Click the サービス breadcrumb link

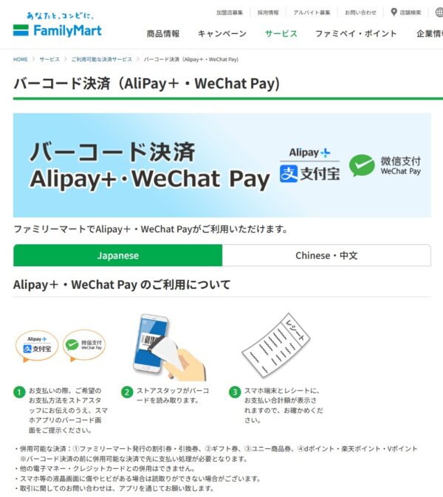point(49,59)
